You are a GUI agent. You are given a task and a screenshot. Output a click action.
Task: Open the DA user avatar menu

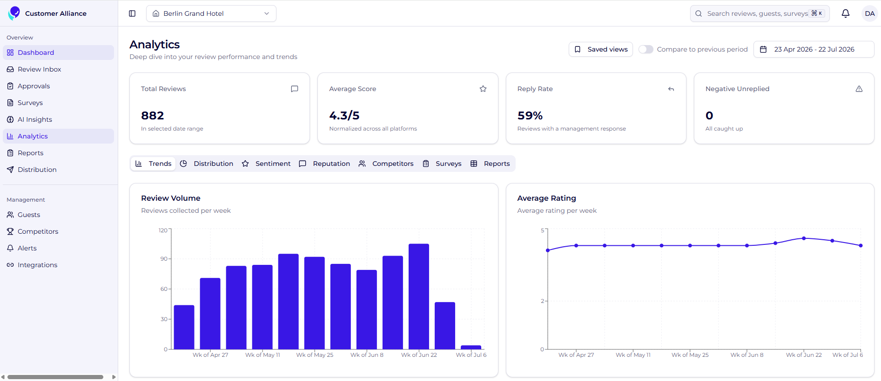(x=869, y=13)
